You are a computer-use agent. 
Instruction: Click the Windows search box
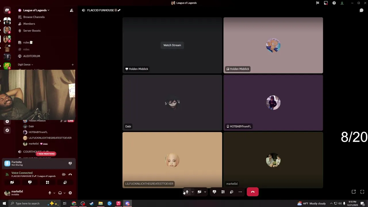(34, 204)
